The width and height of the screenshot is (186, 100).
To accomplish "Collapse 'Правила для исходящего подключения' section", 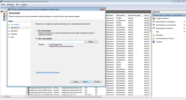I will pos(184,15).
